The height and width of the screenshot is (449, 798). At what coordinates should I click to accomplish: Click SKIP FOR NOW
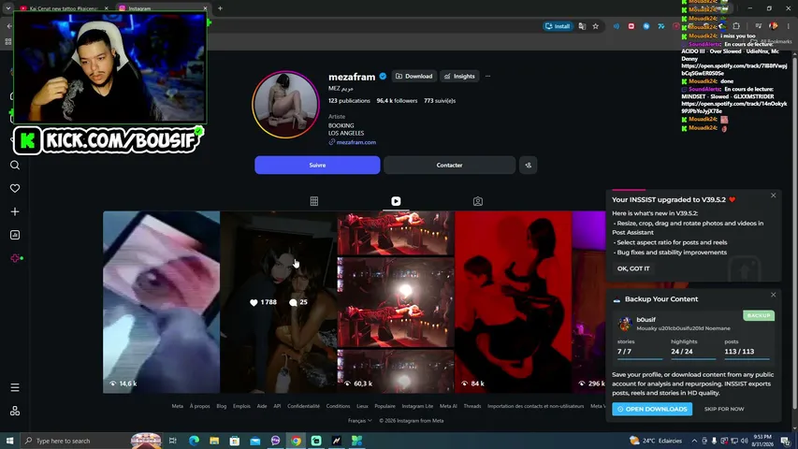click(x=724, y=409)
